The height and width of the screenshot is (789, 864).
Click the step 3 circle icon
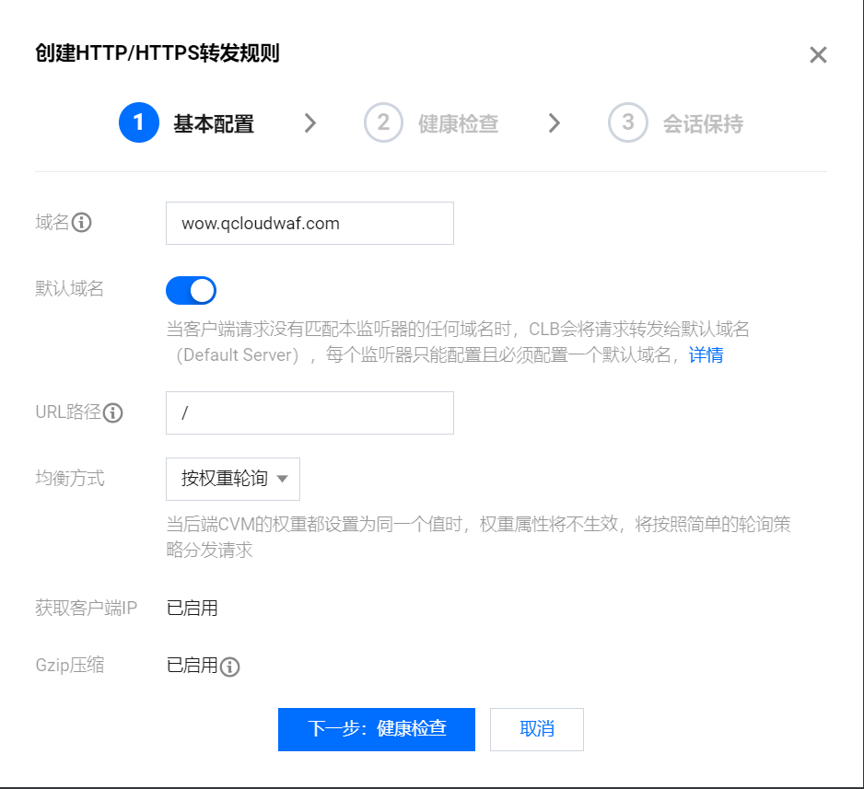pos(627,122)
